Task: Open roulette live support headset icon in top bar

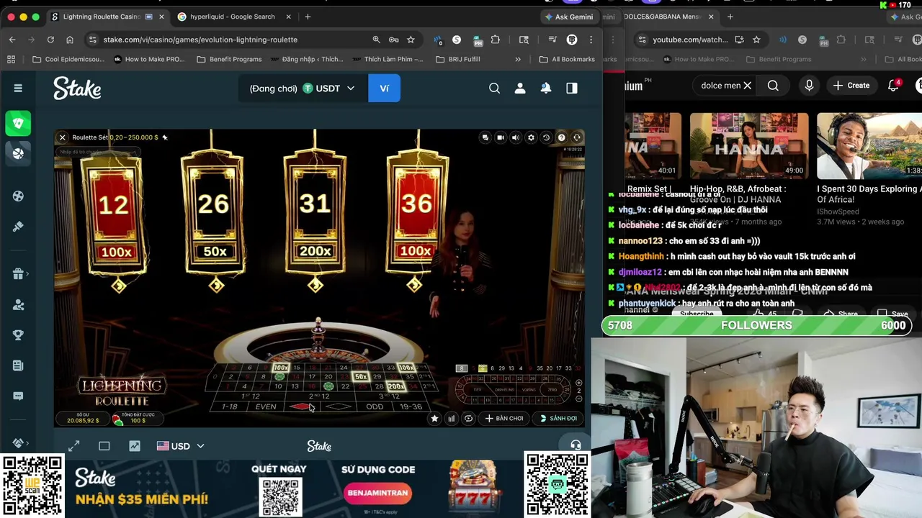Action: pos(577,137)
